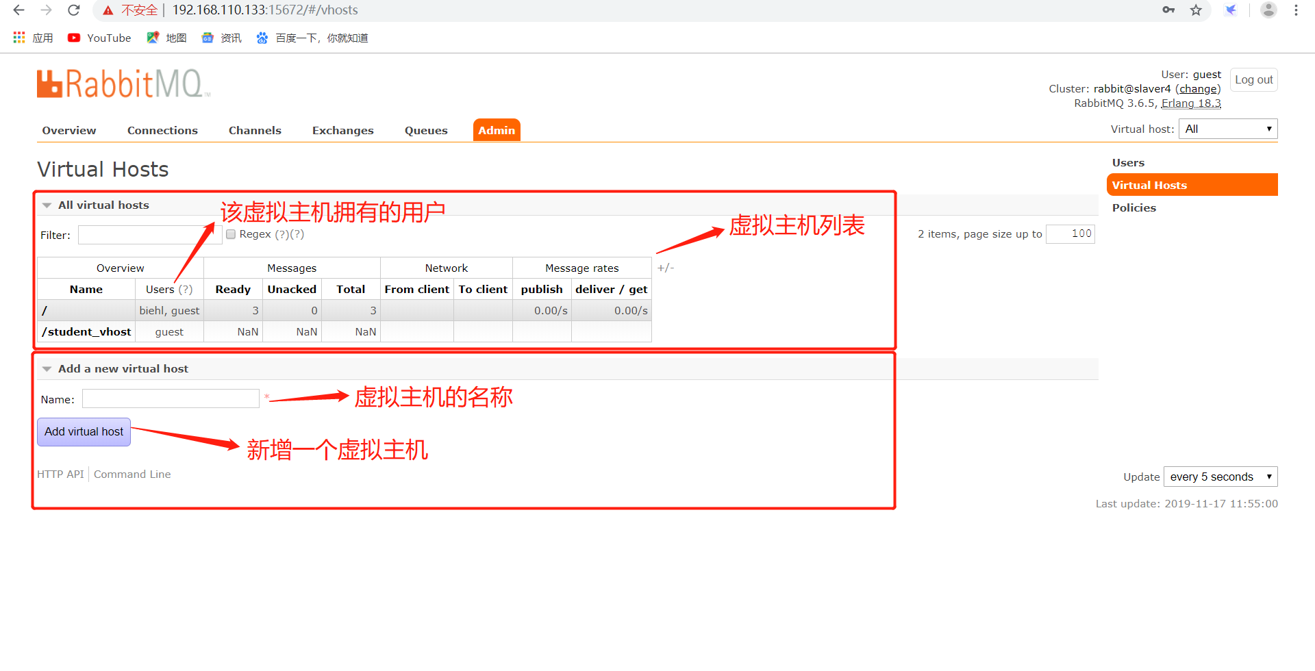Go back using the browser back arrow
The height and width of the screenshot is (671, 1315).
tap(18, 10)
